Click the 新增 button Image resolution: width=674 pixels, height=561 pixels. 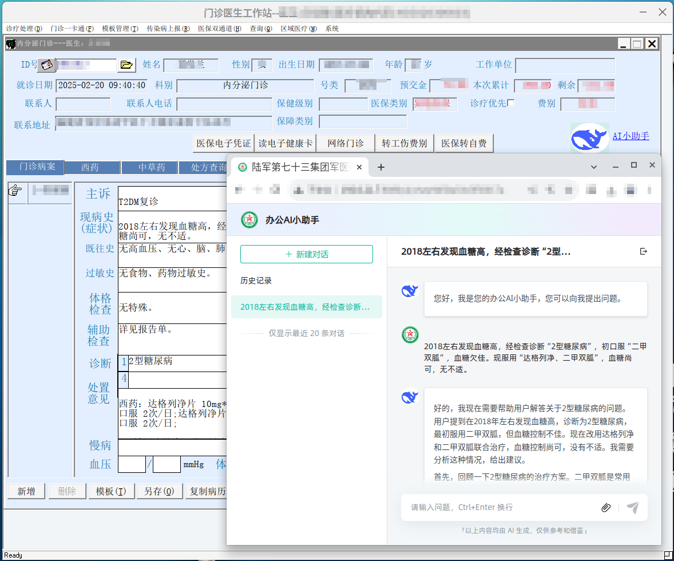(26, 491)
